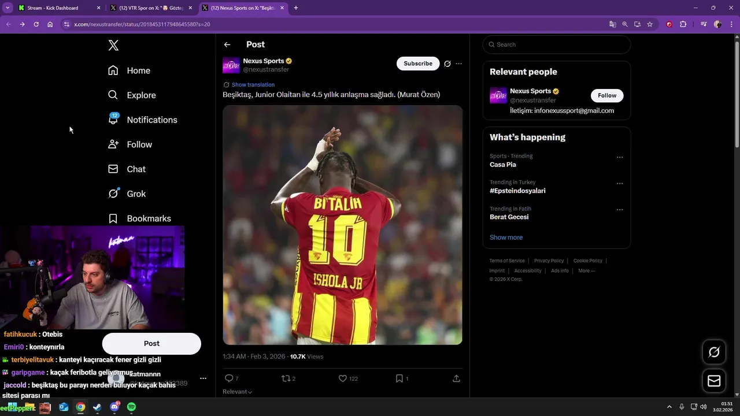Open Discord from the taskbar
740x416 pixels.
click(114, 407)
